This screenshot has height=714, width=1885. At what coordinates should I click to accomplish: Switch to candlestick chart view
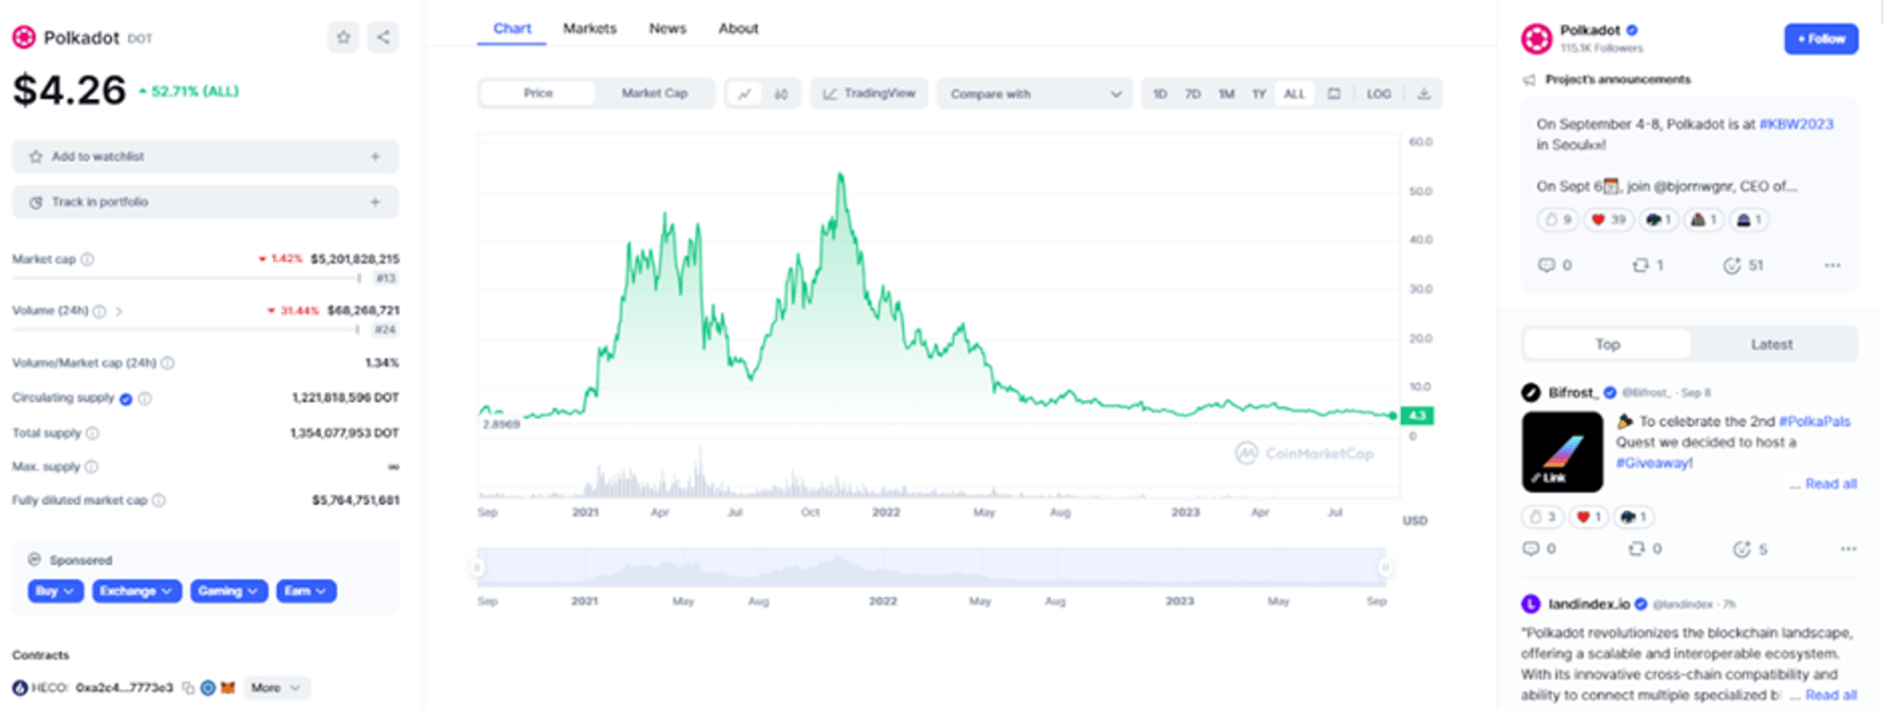(781, 94)
